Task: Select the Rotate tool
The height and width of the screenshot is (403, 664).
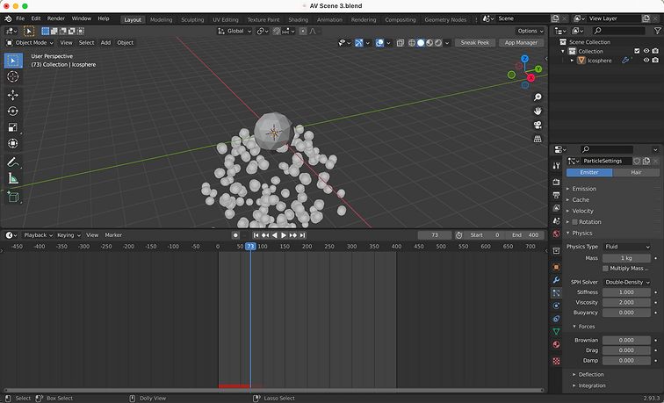Action: [x=13, y=111]
